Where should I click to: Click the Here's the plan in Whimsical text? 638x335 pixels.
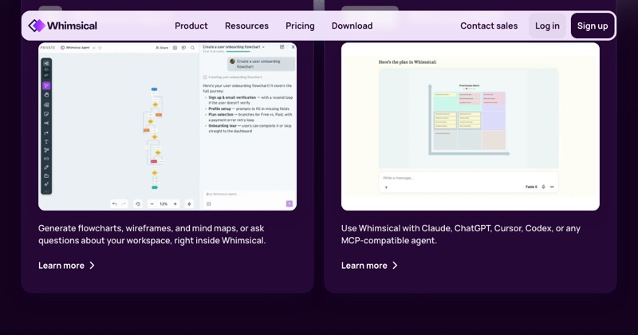408,62
